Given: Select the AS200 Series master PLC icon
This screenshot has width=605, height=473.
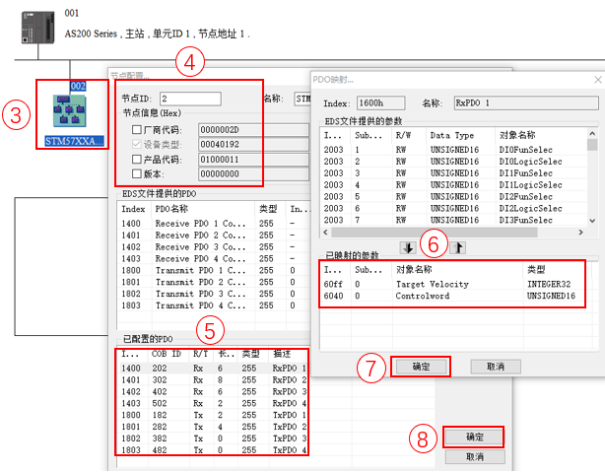Looking at the screenshot, I should 37,28.
